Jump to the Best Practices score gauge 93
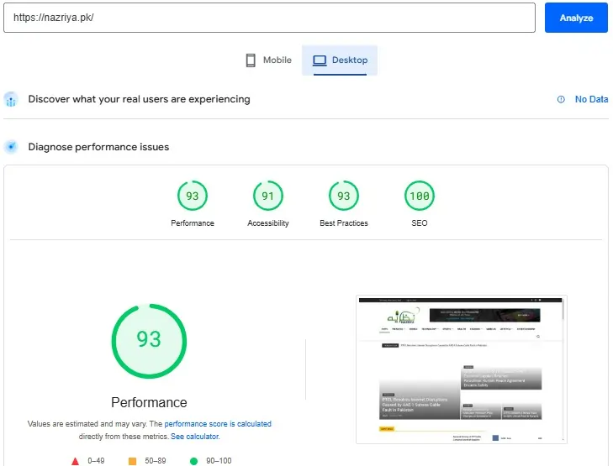613x466 pixels. (344, 196)
